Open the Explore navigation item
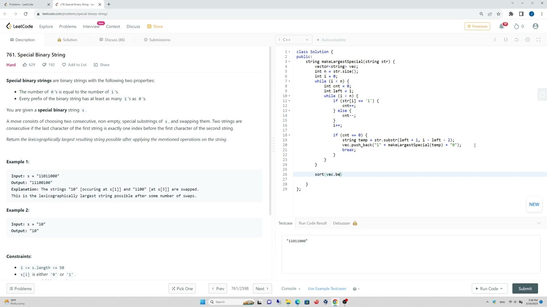547x307 pixels. tap(46, 26)
